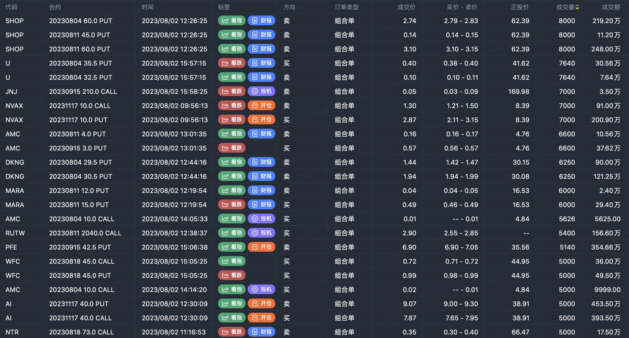629x338 pixels.
Task: Click 看跌 tag on U 20230804 35.5 PUT row
Action: (x=232, y=63)
